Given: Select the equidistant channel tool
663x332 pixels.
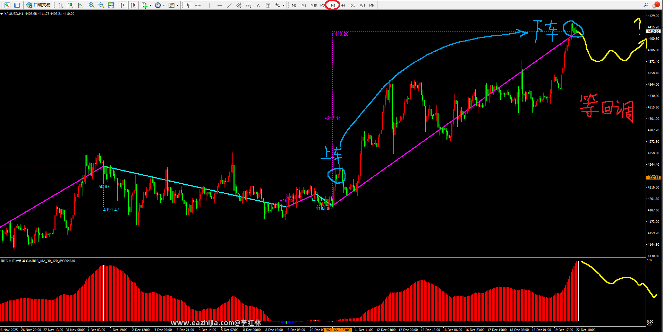Looking at the screenshot, I should coord(239,5).
